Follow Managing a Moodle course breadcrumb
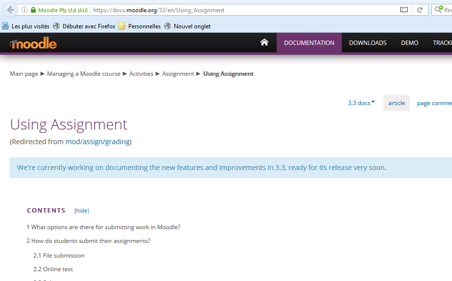The image size is (452, 281). click(x=84, y=74)
